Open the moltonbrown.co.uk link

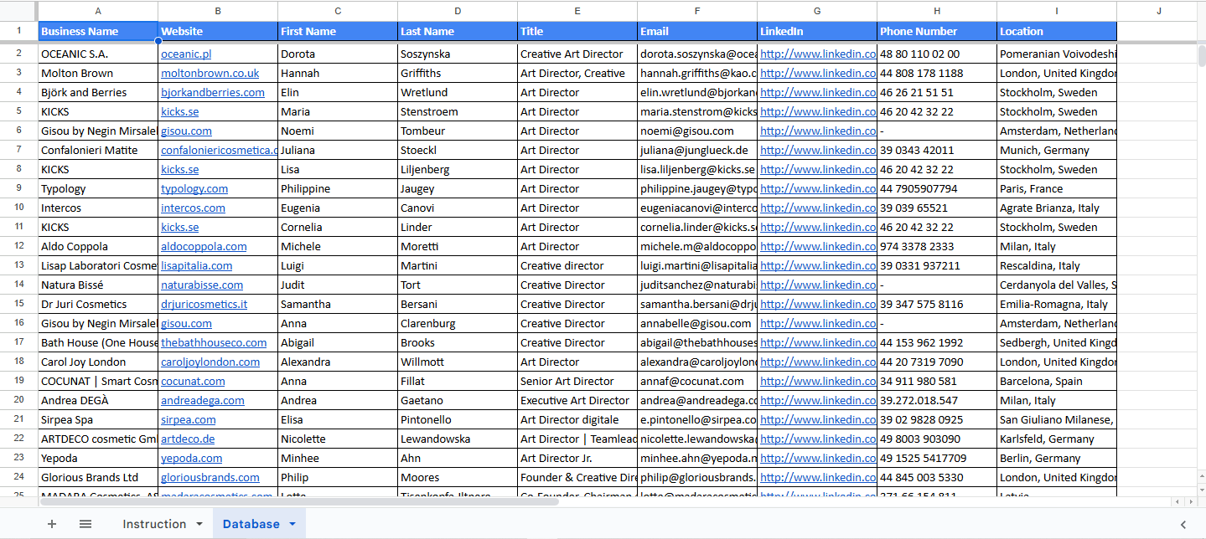click(210, 73)
